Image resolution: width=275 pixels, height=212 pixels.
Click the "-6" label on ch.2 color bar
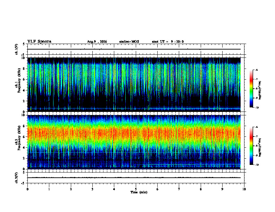tap(256, 127)
